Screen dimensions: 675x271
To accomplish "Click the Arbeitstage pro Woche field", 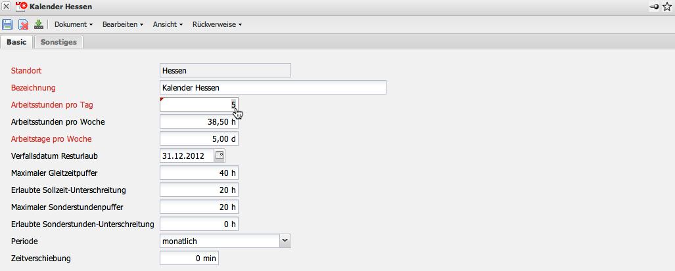I will [198, 138].
